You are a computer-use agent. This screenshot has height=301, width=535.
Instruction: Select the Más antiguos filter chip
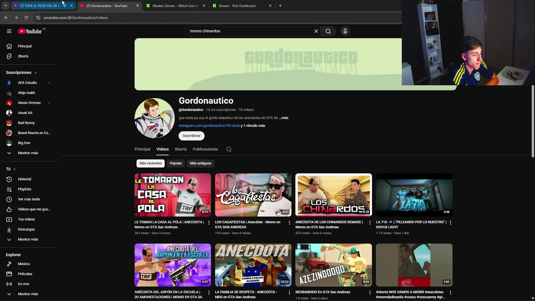click(201, 163)
